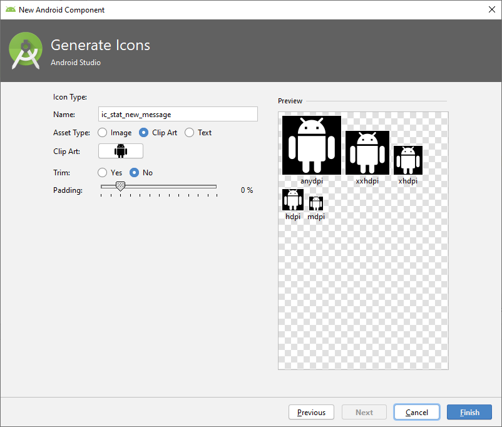Viewport: 502px width, 427px height.
Task: Click the title bar Android icon
Action: tap(10, 10)
